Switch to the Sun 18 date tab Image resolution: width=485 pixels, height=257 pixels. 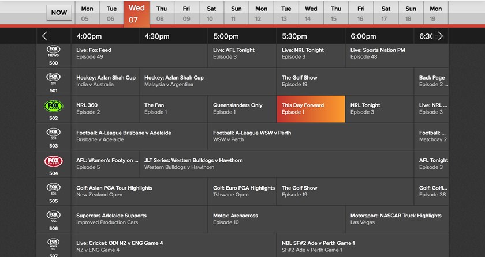[411, 13]
